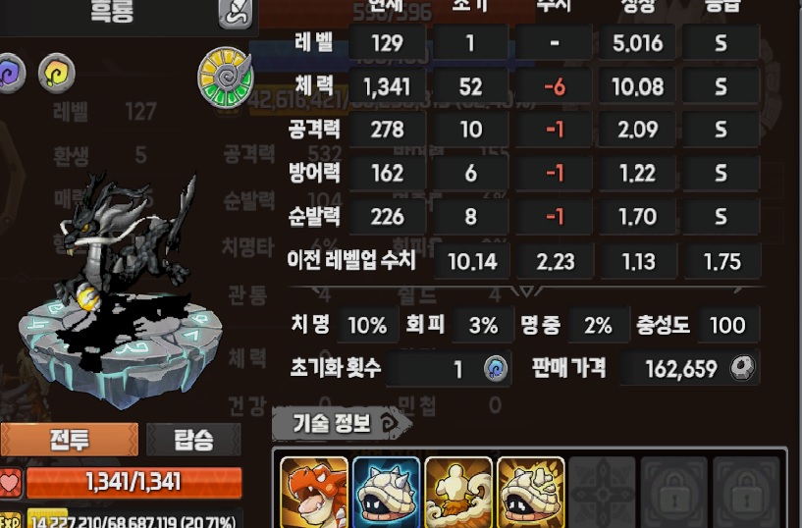Click the silver coin sale price icon
This screenshot has height=528, width=802.
pos(742,367)
